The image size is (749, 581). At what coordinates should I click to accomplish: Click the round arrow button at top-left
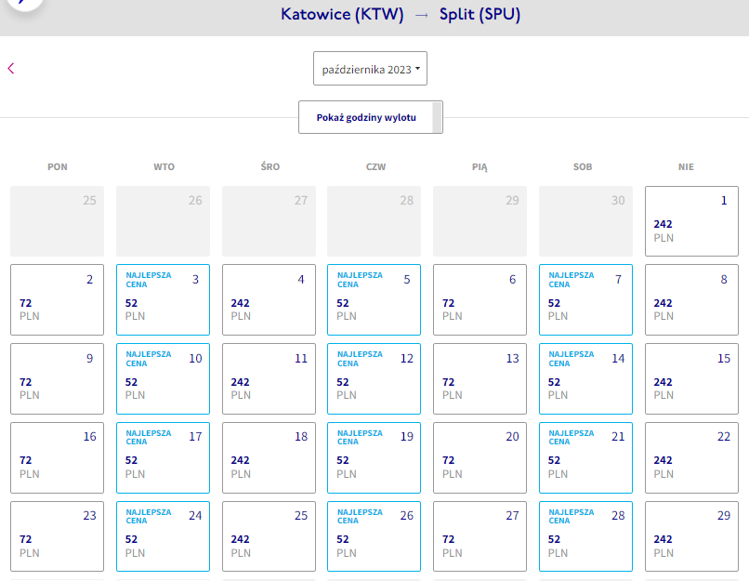pos(25,3)
